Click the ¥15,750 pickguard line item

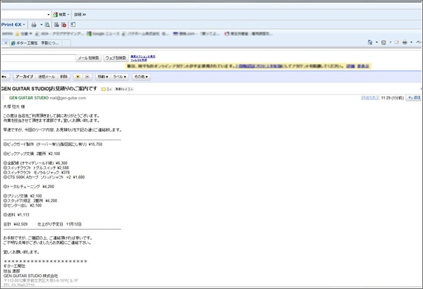click(53, 144)
